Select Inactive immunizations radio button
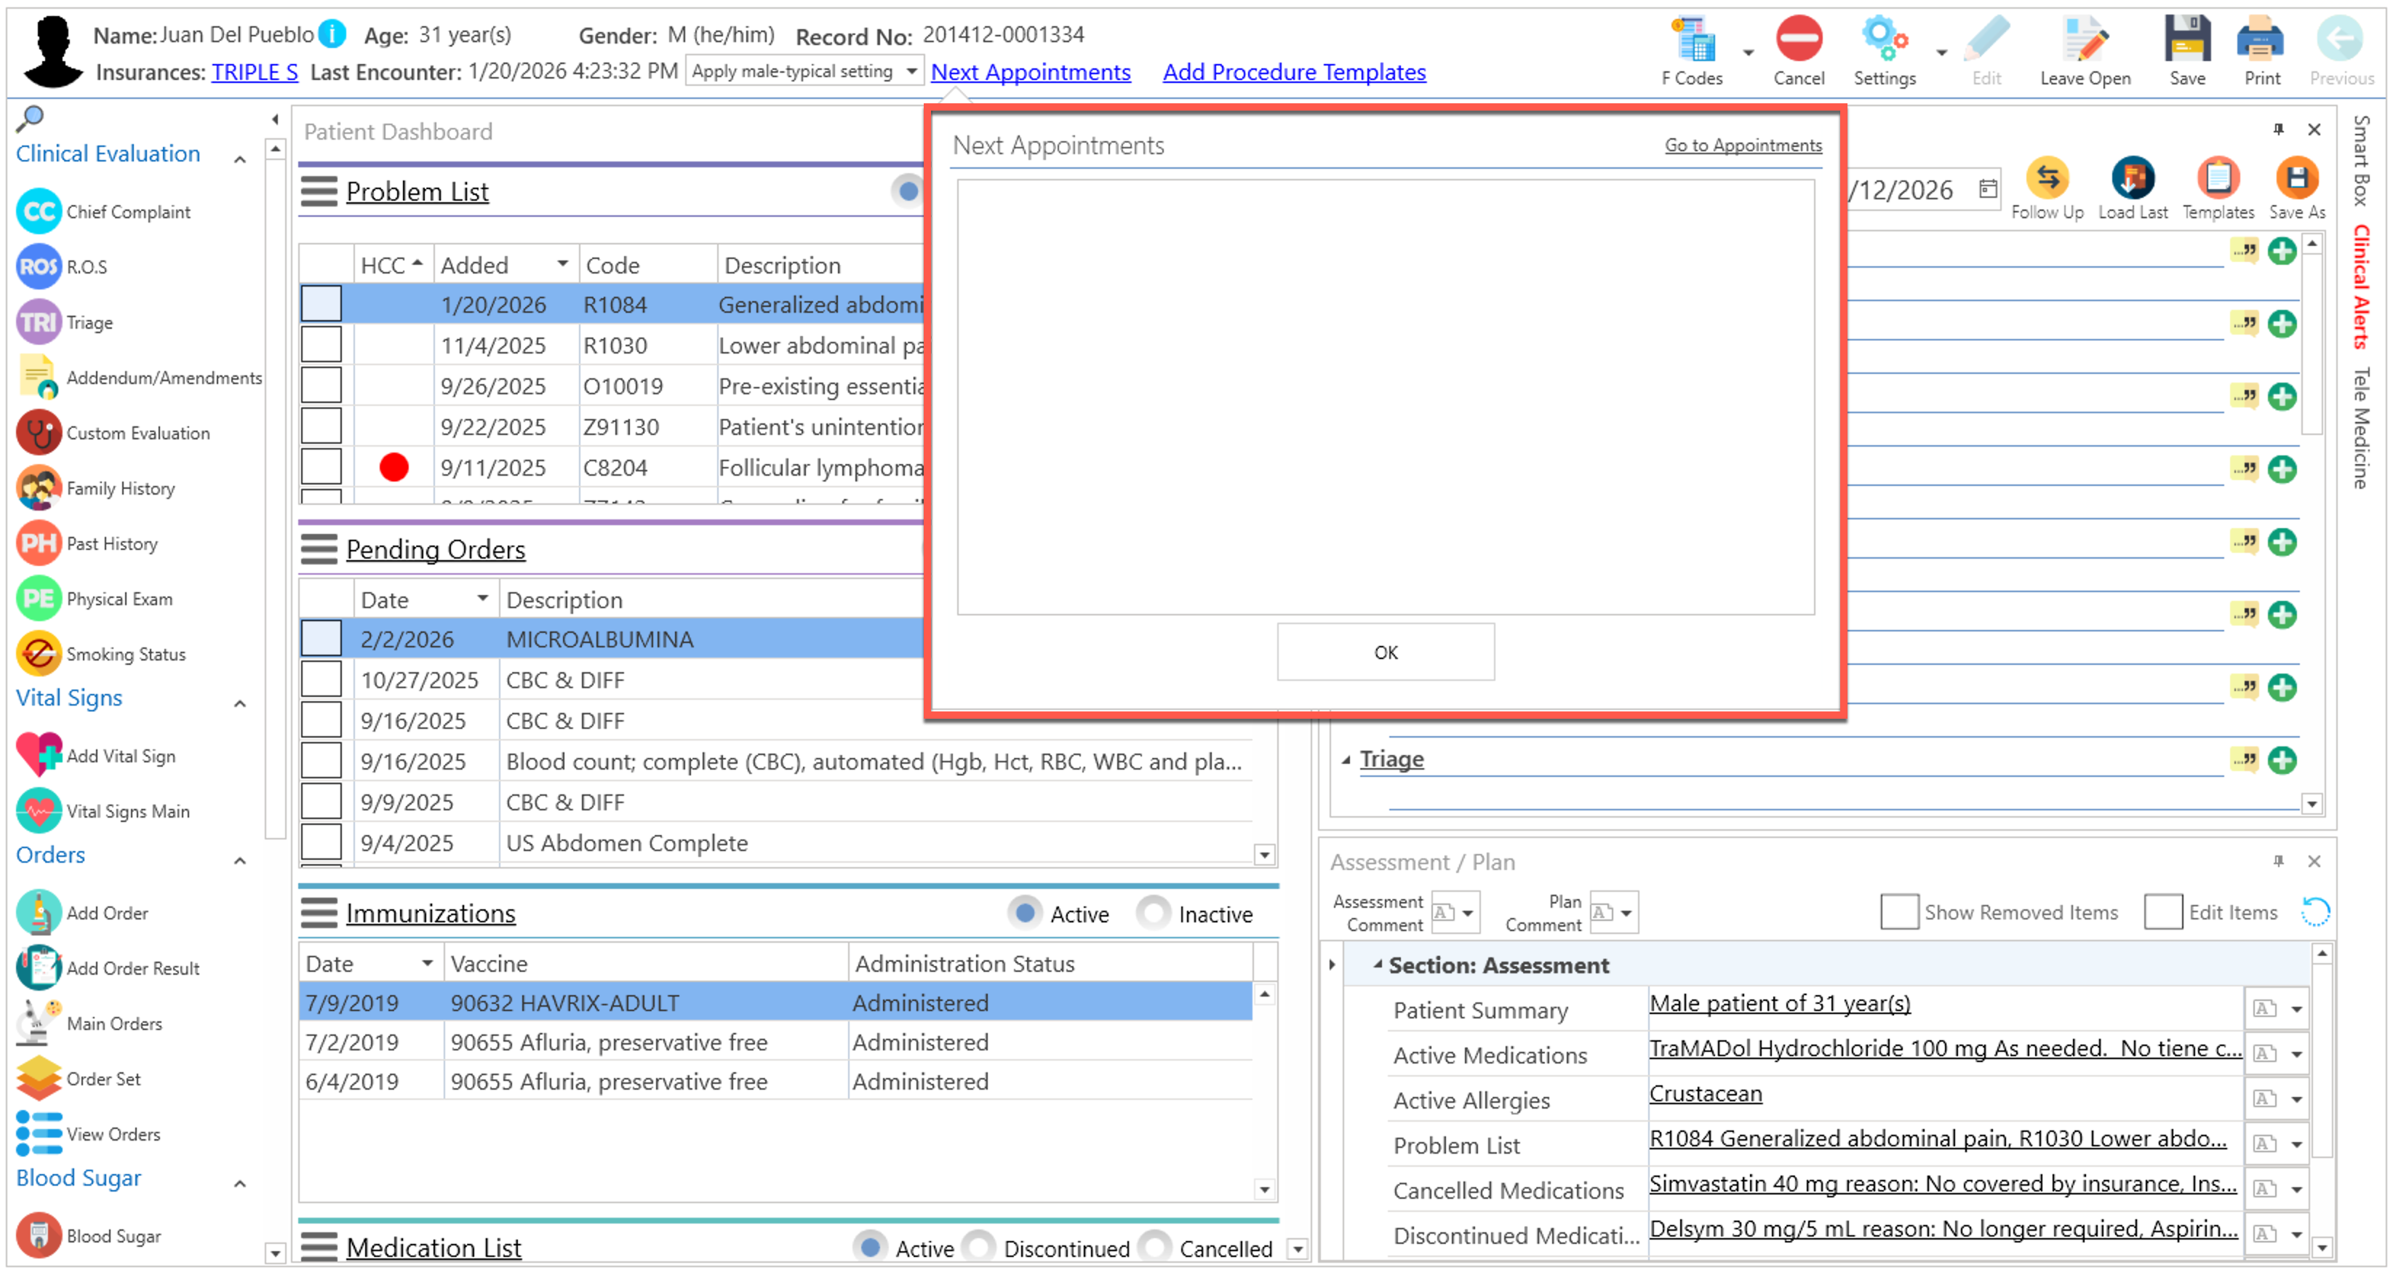The image size is (2393, 1273). 1153,914
